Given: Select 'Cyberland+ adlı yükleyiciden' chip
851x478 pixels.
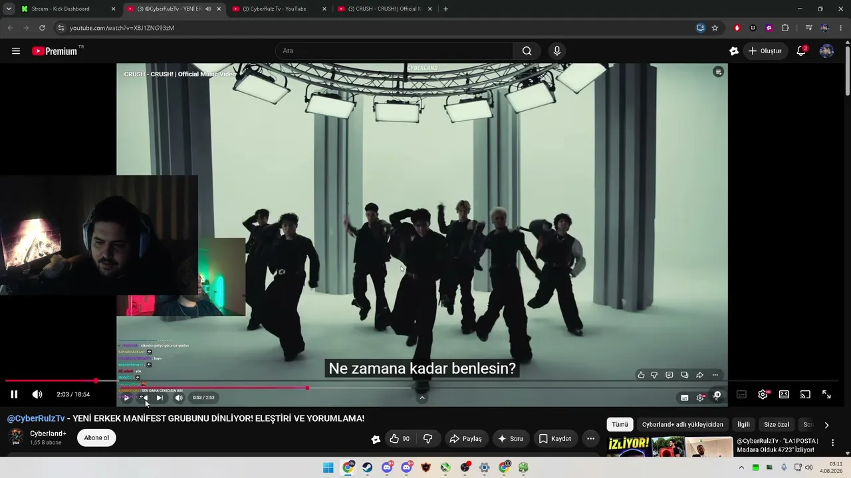Looking at the screenshot, I should tap(682, 425).
